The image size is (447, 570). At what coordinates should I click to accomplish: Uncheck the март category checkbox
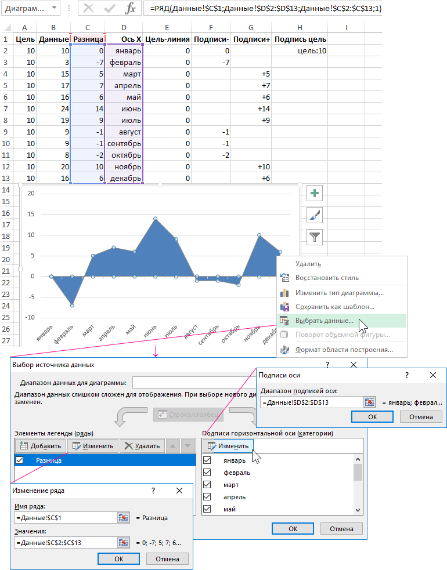pyautogui.click(x=208, y=485)
